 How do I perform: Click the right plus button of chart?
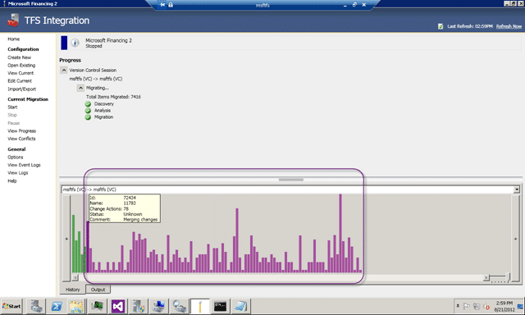click(515, 239)
